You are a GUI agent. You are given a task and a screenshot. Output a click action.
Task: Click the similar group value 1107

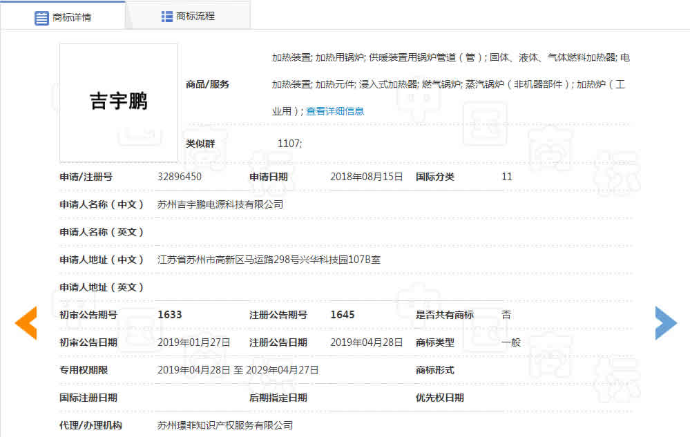tap(289, 144)
